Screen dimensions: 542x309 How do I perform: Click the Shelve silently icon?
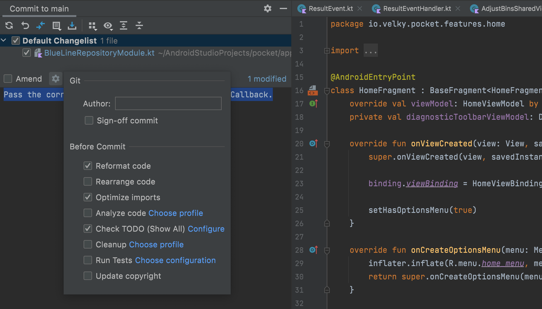tap(72, 26)
